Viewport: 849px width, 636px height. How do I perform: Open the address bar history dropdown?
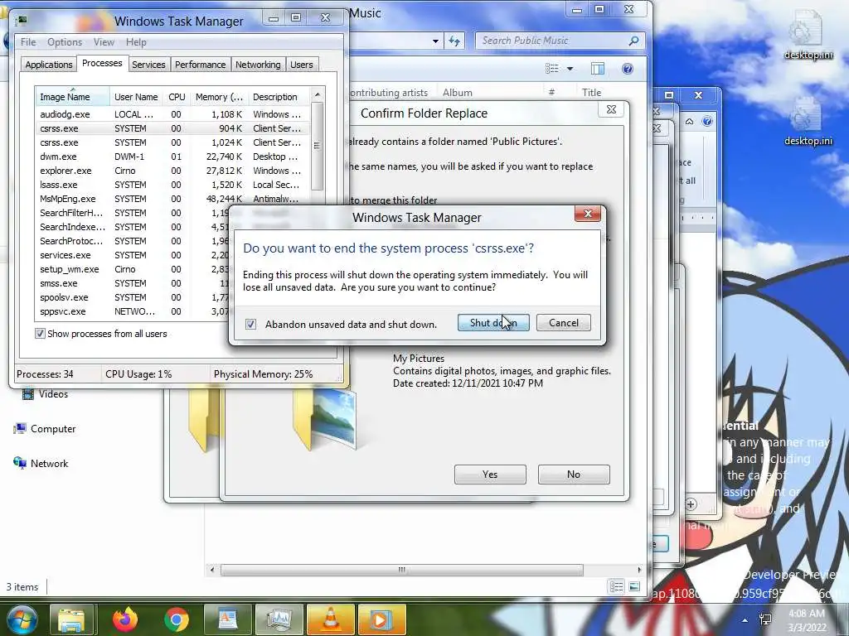(435, 41)
